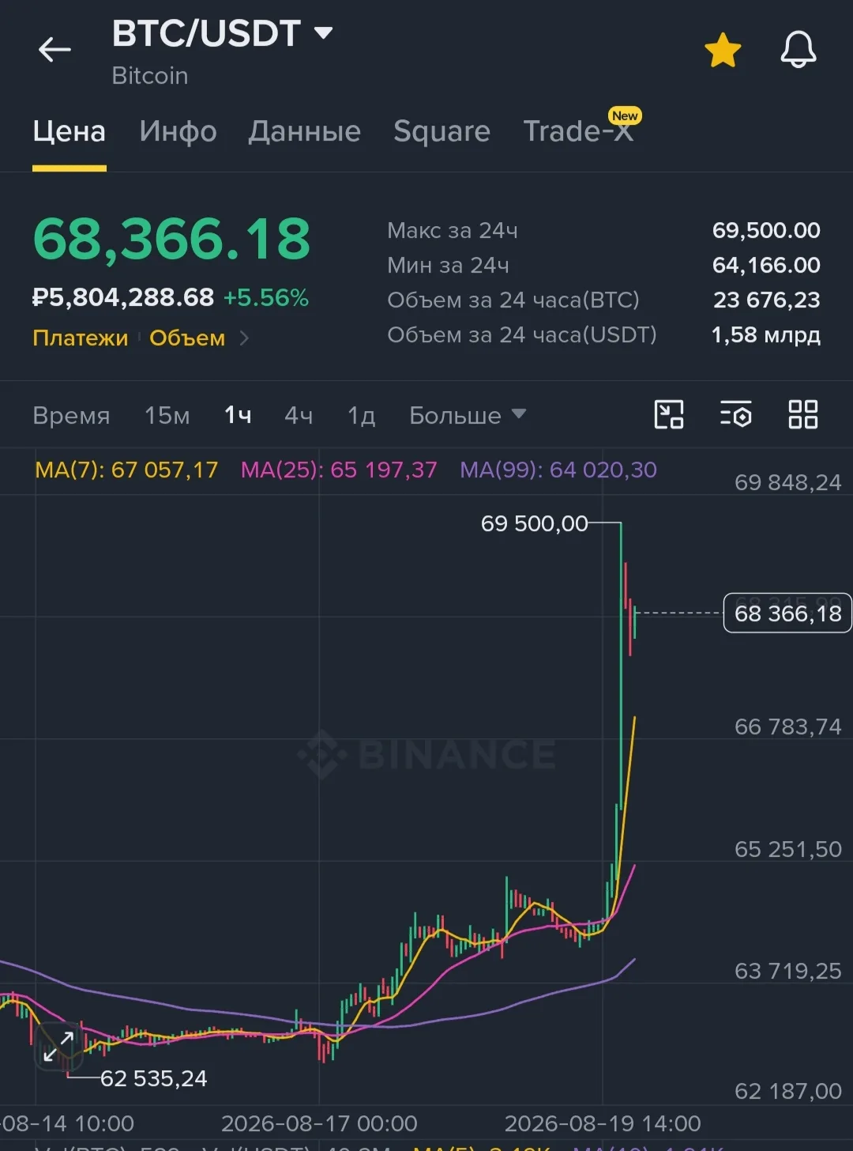Image resolution: width=853 pixels, height=1151 pixels.
Task: Select the 1ч chart interval
Action: tap(238, 416)
